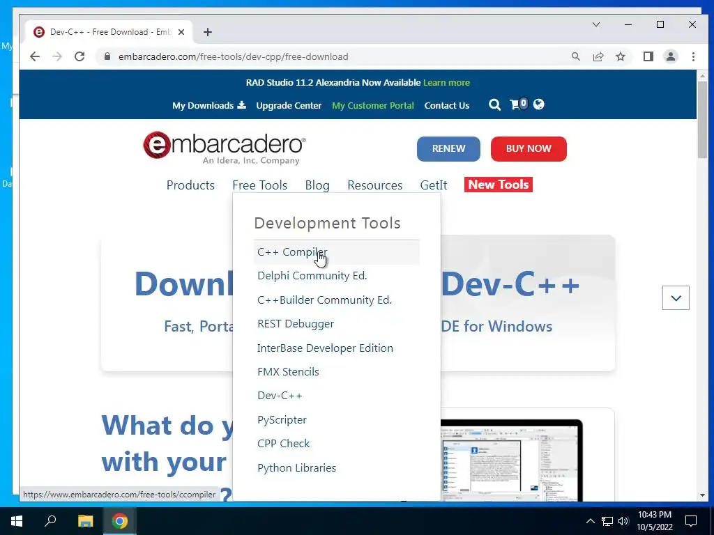The image size is (714, 535).
Task: Show hidden system tray icons
Action: tap(590, 521)
